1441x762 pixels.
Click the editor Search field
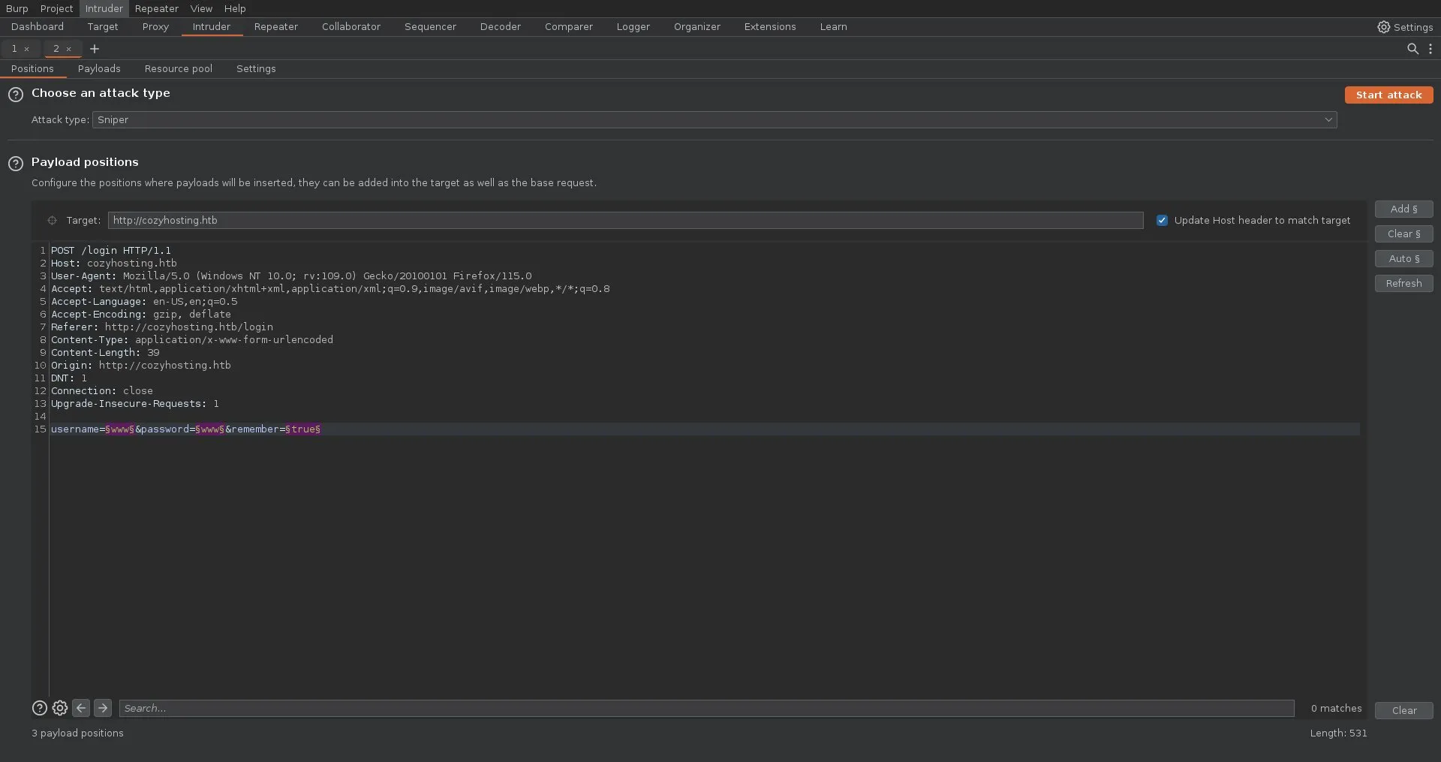click(706, 708)
